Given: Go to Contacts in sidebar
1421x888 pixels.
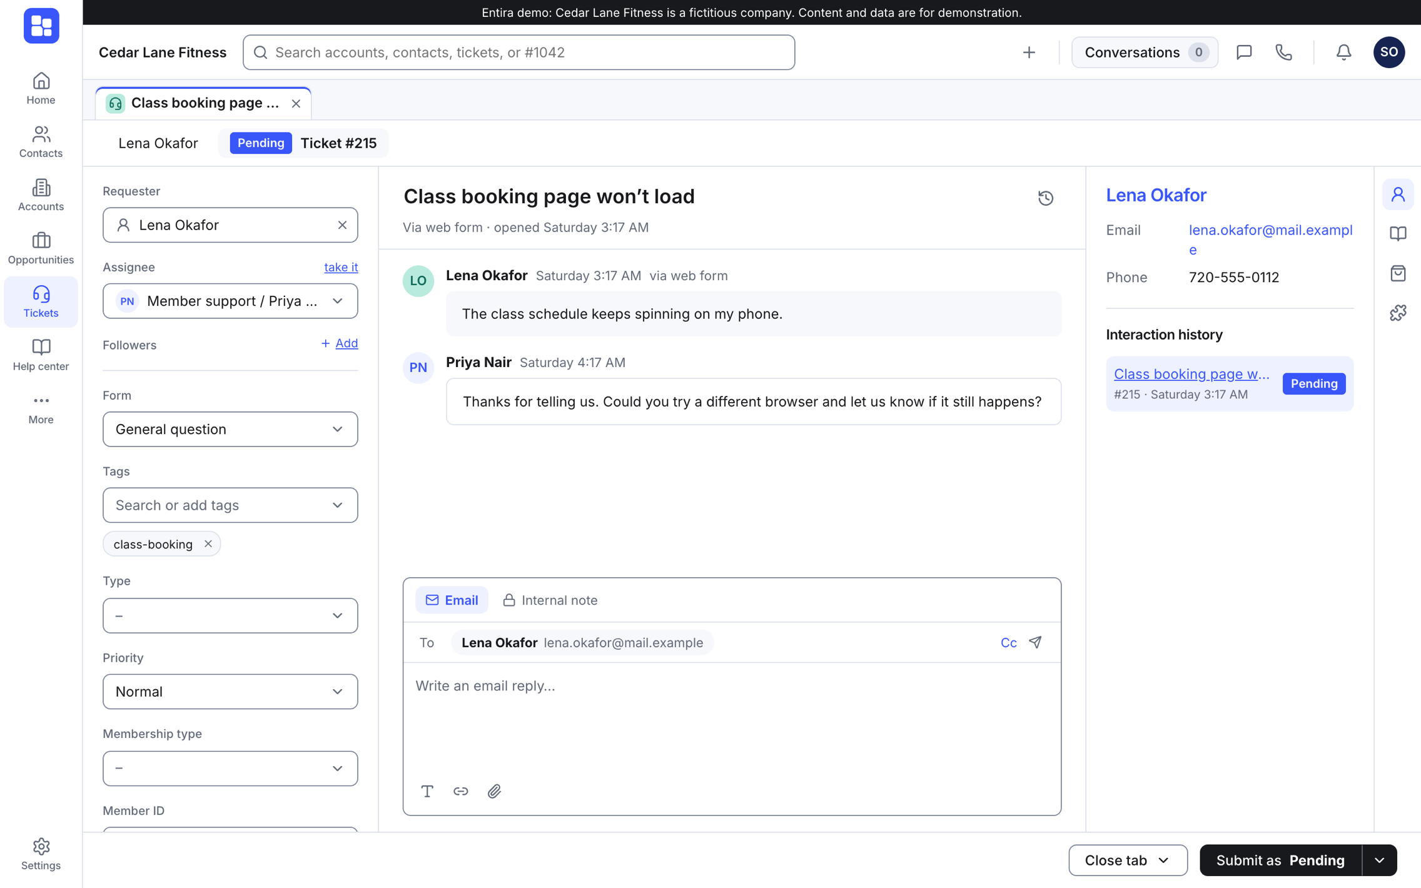Looking at the screenshot, I should tap(41, 142).
